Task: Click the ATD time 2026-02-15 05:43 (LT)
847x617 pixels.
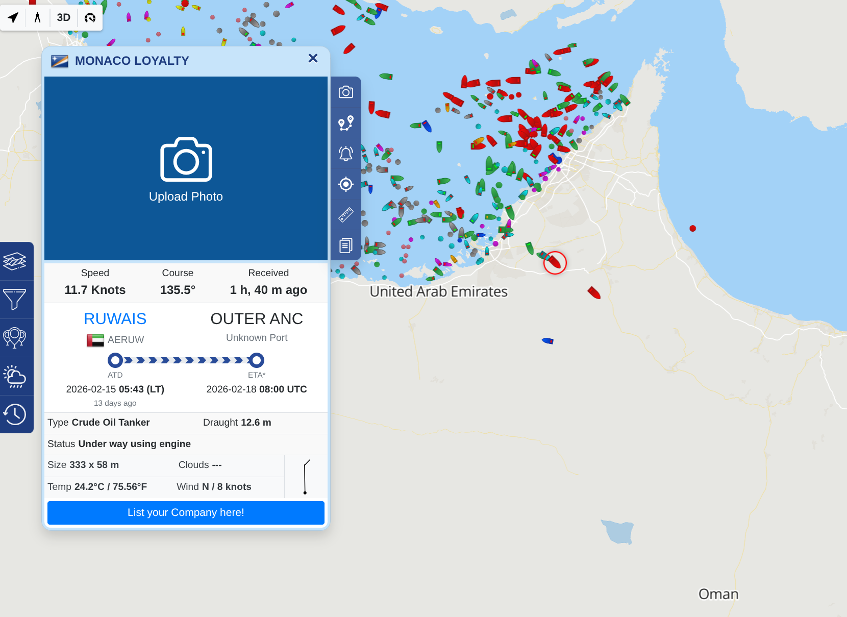Action: 115,389
